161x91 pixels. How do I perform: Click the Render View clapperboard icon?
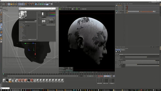tap(28, 4)
